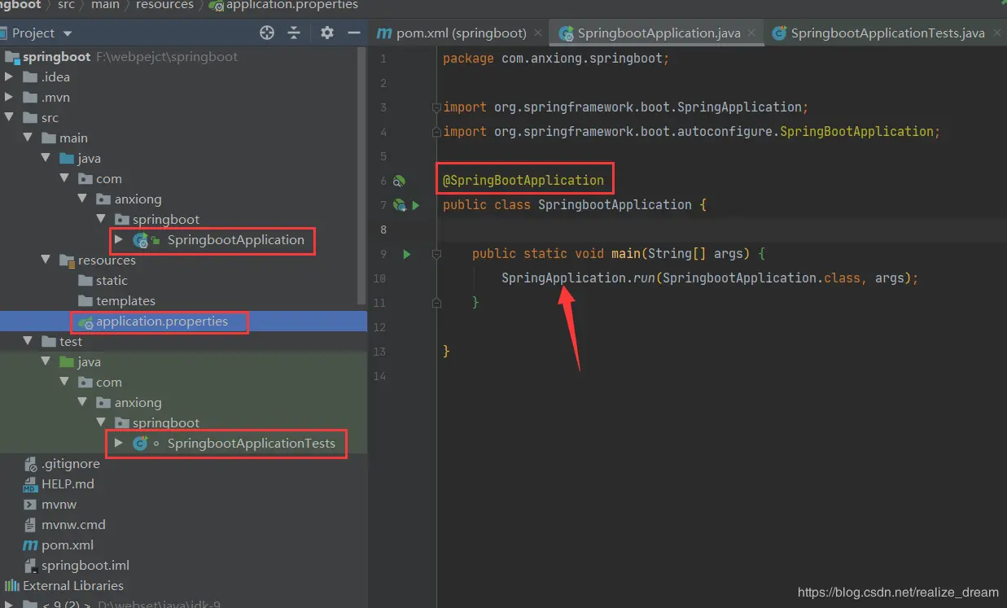This screenshot has height=608, width=1007.
Task: Click the collapse all icon in Project panel
Action: click(295, 33)
